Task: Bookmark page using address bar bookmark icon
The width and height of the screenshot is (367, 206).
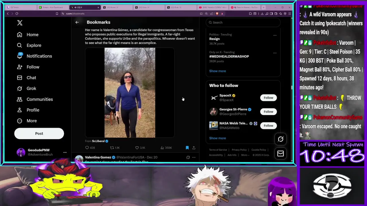Action: pyautogui.click(x=57, y=13)
